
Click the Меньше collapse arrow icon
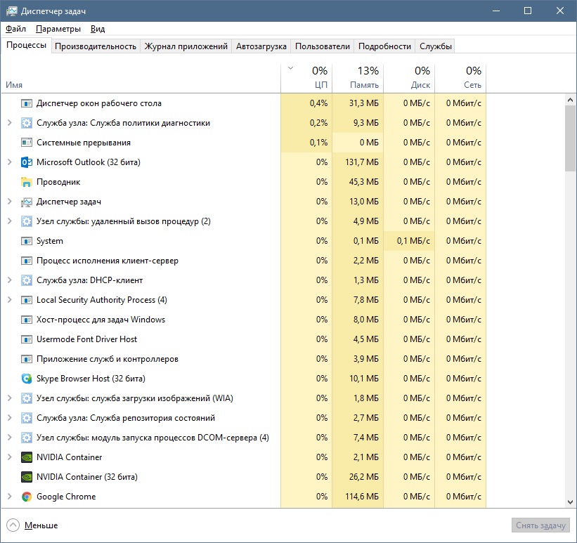pos(13,525)
